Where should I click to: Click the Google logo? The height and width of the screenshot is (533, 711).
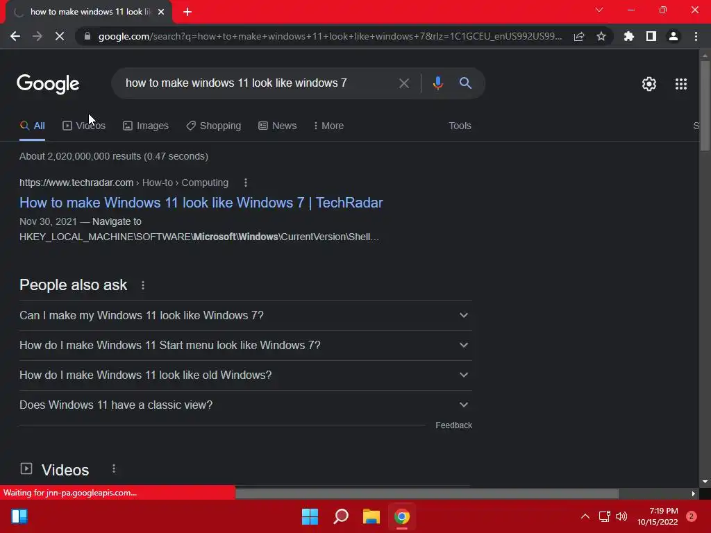pyautogui.click(x=48, y=84)
